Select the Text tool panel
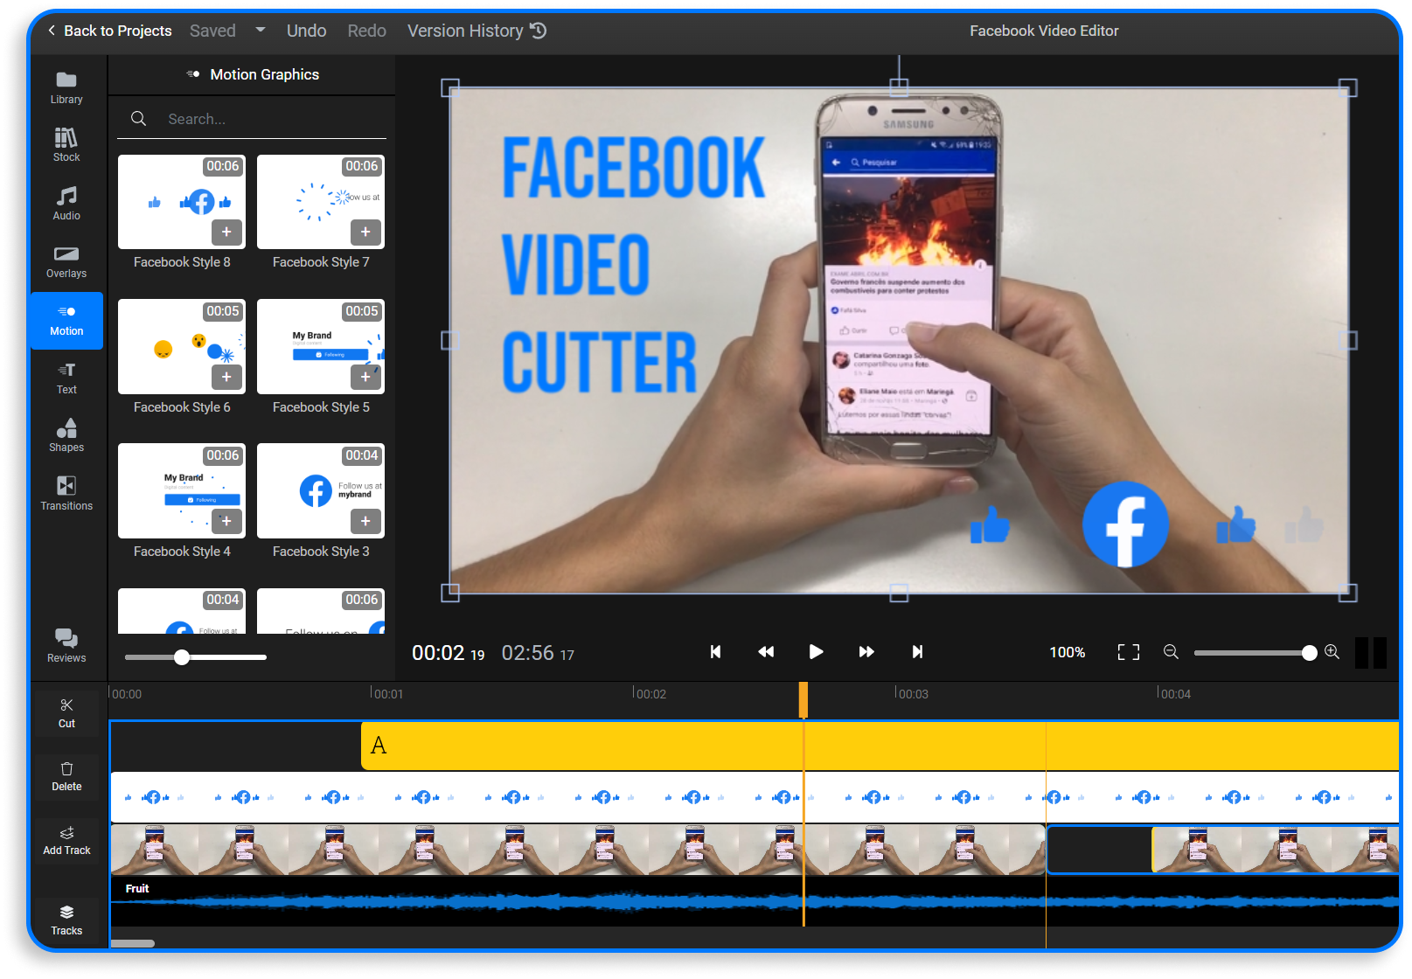Viewport: 1412px width, 979px height. [x=66, y=378]
